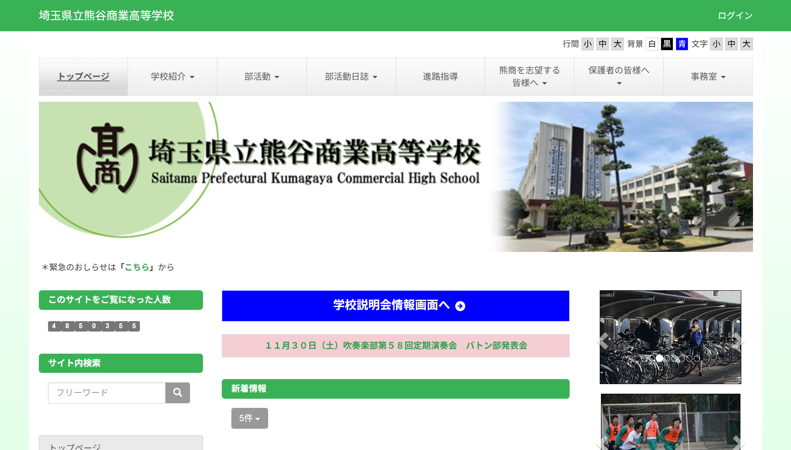The height and width of the screenshot is (450, 791).
Task: Expand the 部活動 menu
Action: click(262, 77)
